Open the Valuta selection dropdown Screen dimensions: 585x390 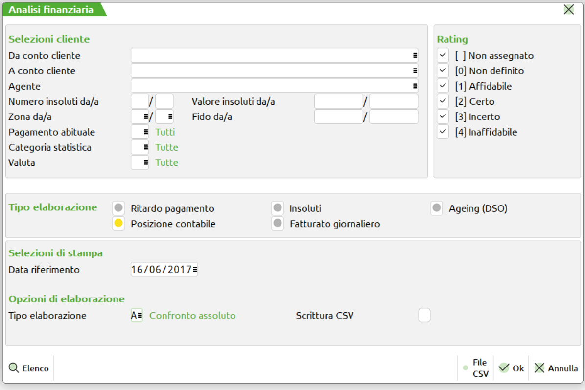pyautogui.click(x=145, y=162)
